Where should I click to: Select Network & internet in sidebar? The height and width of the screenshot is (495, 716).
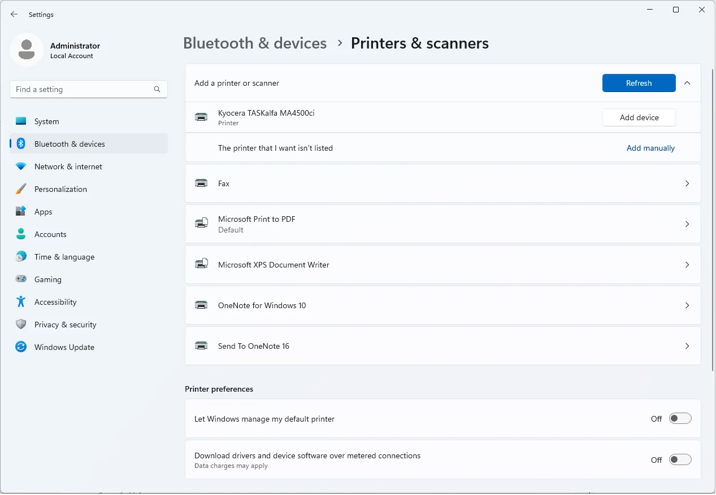tap(68, 167)
